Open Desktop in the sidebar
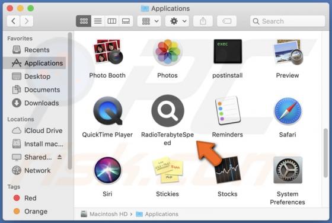This screenshot has width=332, height=223. [x=35, y=77]
